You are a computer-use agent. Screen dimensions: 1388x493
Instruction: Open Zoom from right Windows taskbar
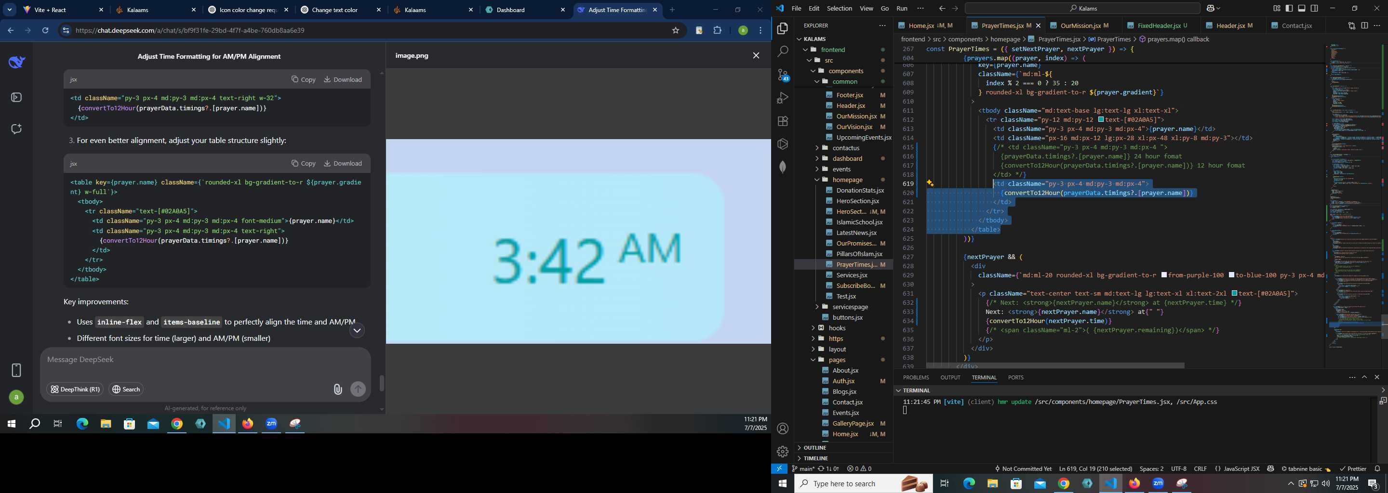(1158, 483)
